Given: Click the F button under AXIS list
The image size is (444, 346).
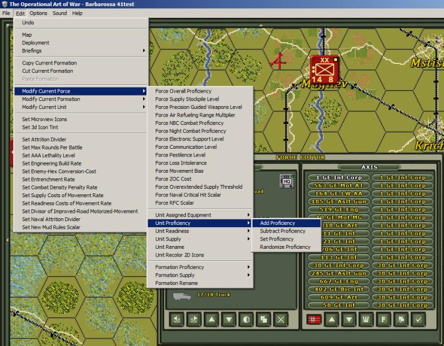Looking at the screenshot, I should click(x=384, y=319).
